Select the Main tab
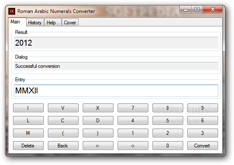 pyautogui.click(x=17, y=22)
